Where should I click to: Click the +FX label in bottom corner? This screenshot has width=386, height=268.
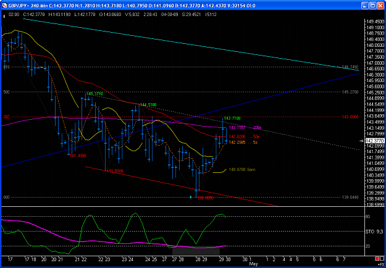pos(381,264)
